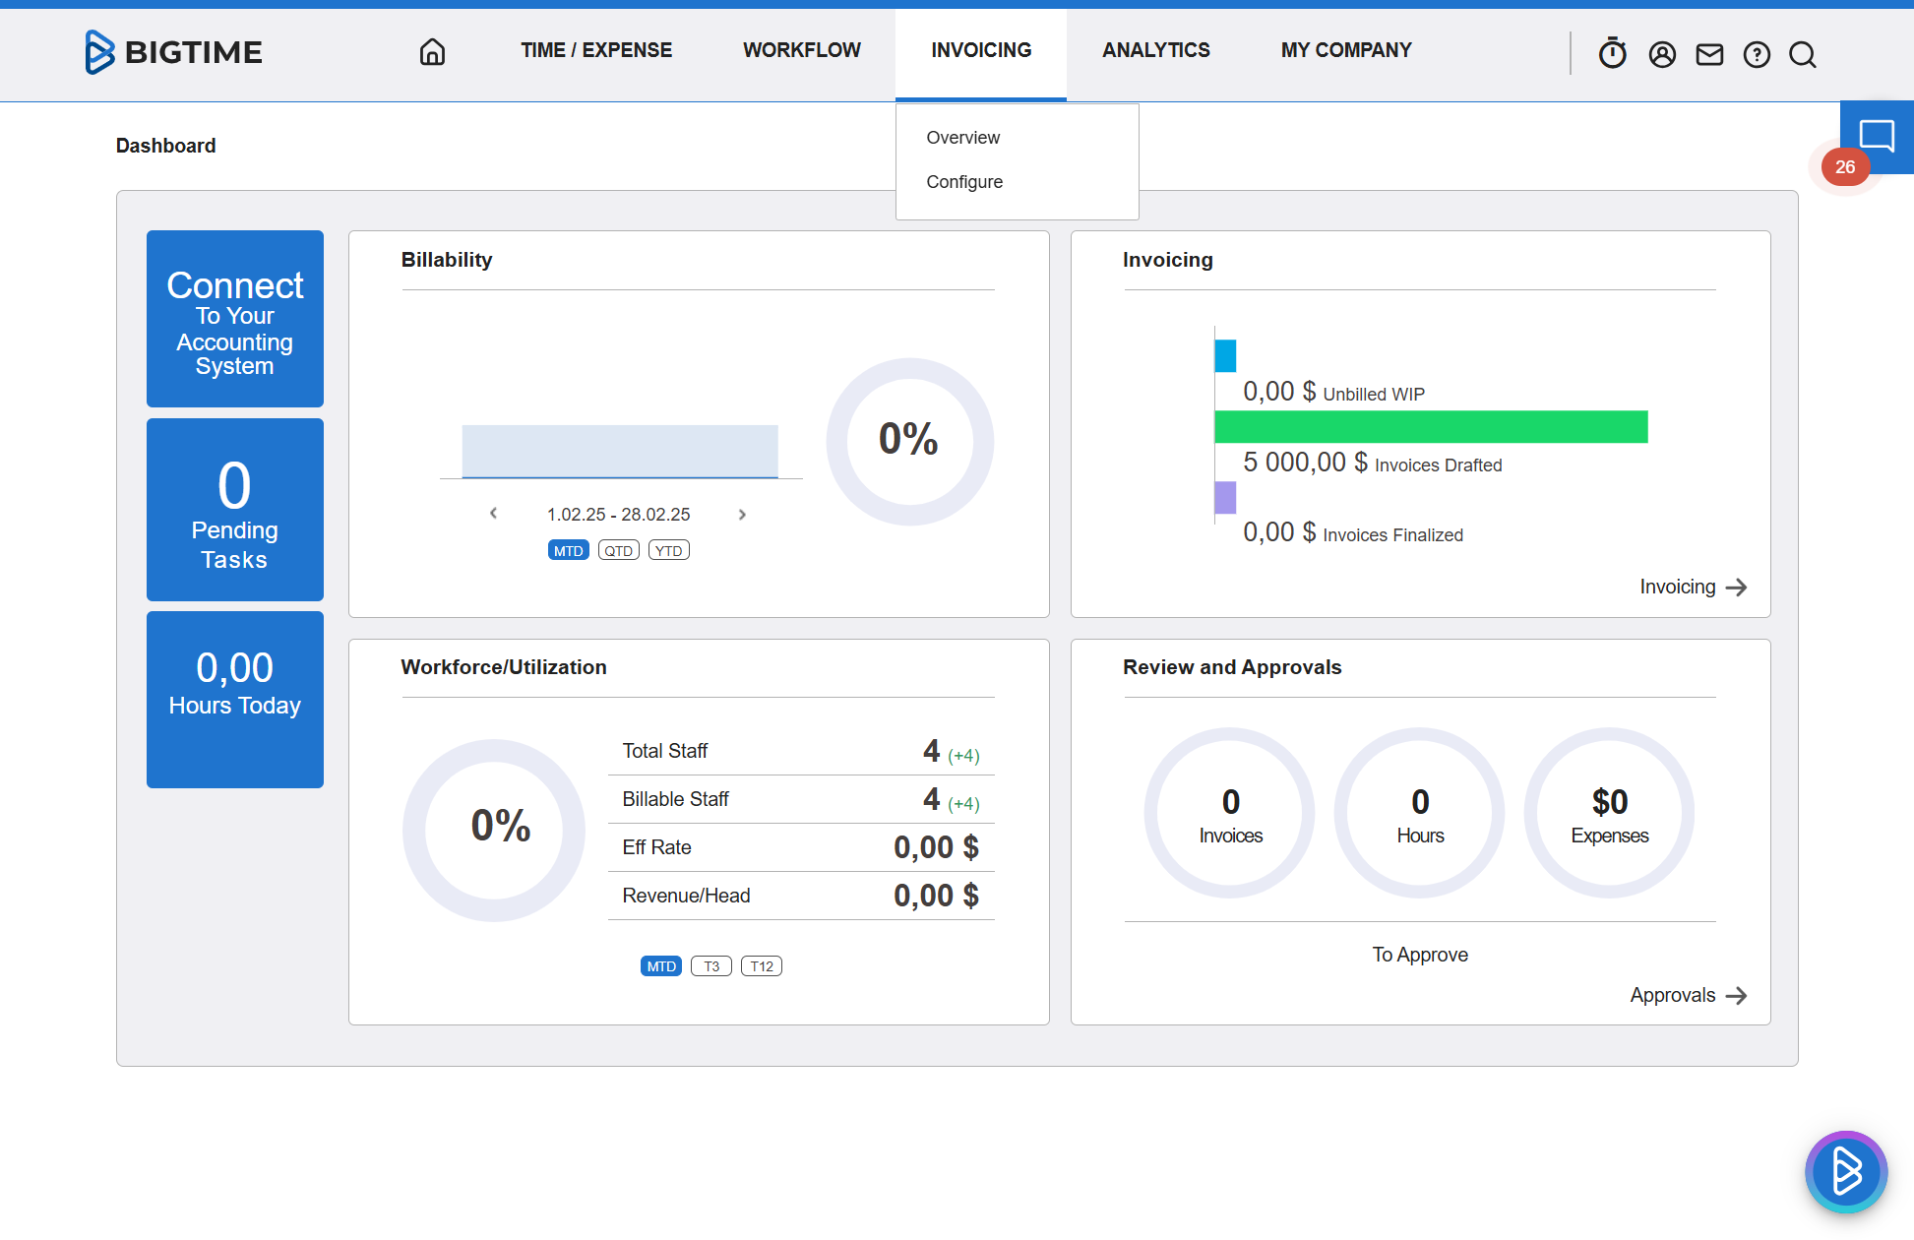Open the chat messages panel icon
Viewport: 1914px width, 1240px height.
(x=1877, y=136)
